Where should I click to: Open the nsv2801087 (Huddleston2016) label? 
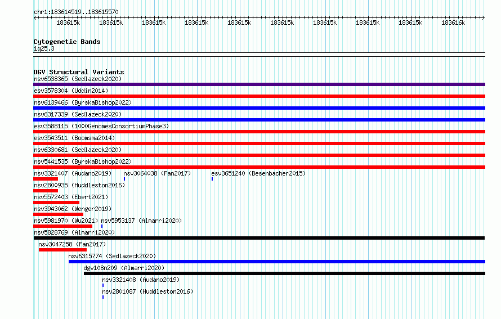147,291
